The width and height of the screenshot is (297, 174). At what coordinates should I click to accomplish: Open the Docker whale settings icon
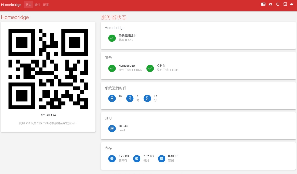click(x=292, y=4)
